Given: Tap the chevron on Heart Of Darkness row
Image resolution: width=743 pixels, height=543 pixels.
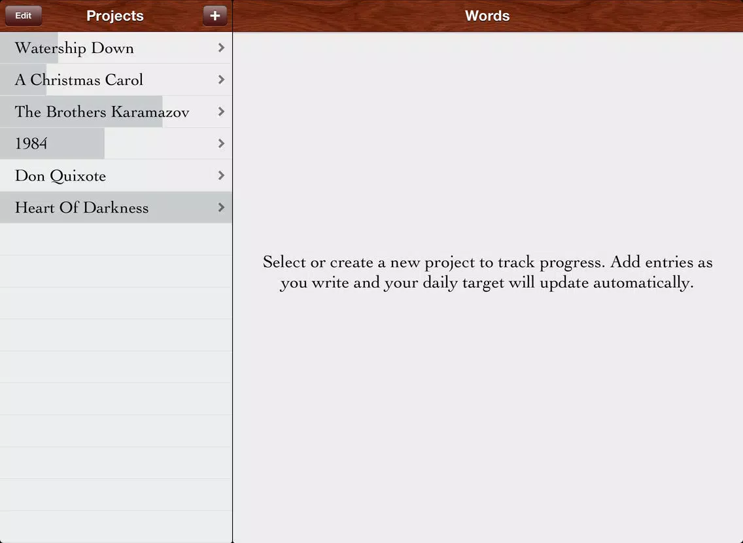Looking at the screenshot, I should pyautogui.click(x=221, y=207).
